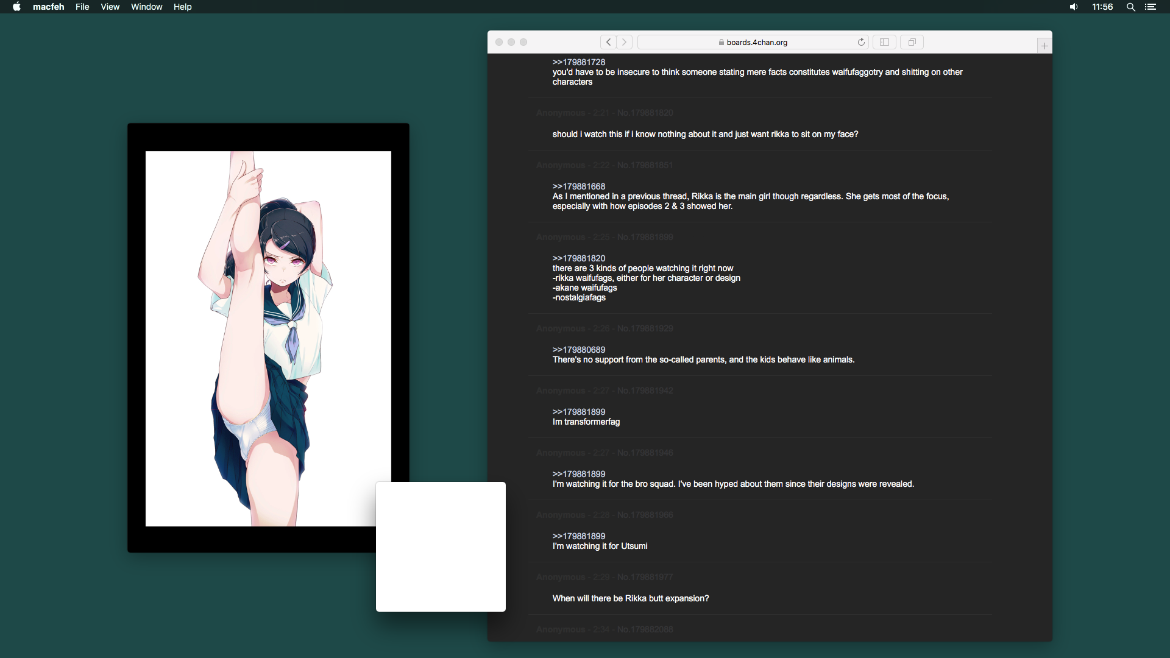The width and height of the screenshot is (1170, 658).
Task: Click quote link >>179881728
Action: pyautogui.click(x=579, y=62)
